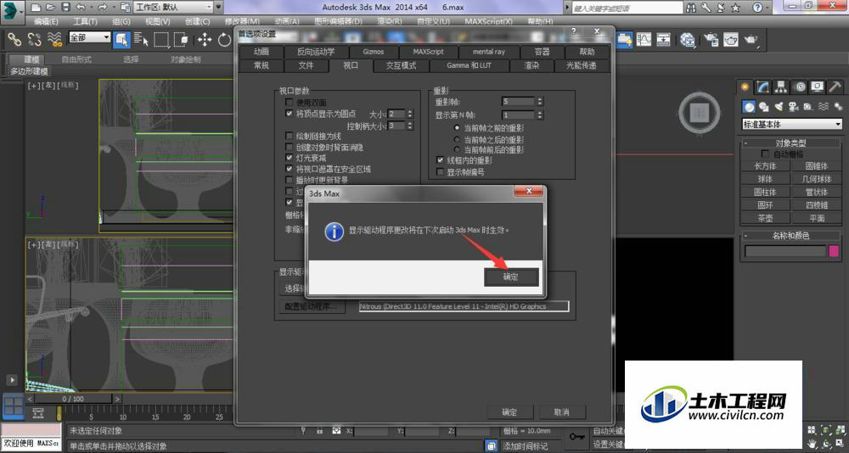This screenshot has width=849, height=453.
Task: Open the Modify command panel tab
Action: point(763,87)
